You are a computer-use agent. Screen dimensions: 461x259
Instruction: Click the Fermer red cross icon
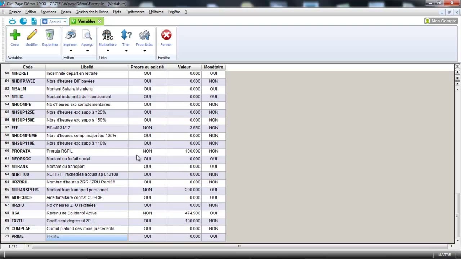click(x=166, y=35)
